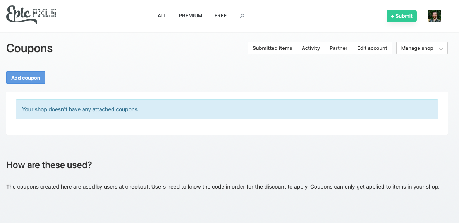459x223 pixels.
Task: Open the Activity tab
Action: [x=311, y=48]
